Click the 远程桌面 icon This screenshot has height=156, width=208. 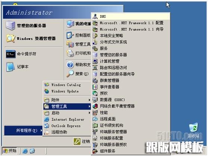coord(95,119)
